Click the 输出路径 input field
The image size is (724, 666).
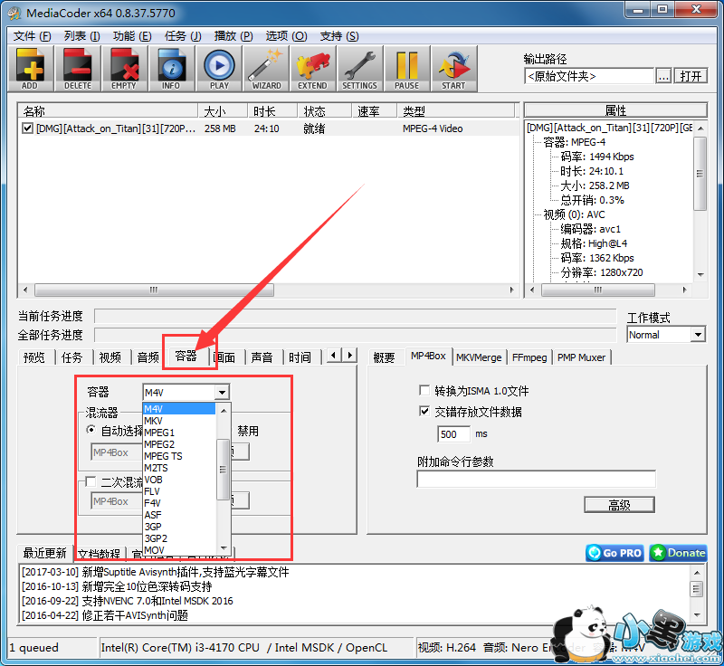click(589, 76)
